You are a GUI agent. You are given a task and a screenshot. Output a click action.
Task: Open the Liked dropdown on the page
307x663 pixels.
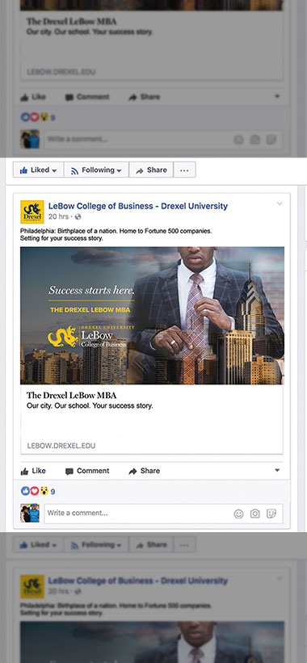point(38,170)
